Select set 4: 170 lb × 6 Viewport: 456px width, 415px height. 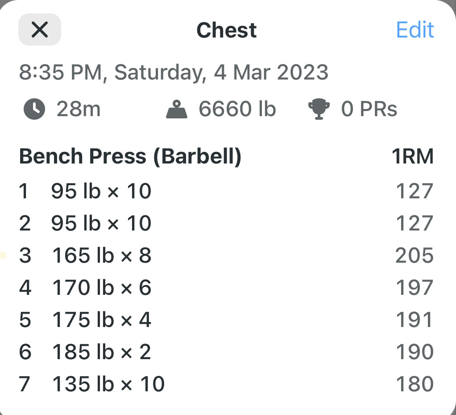tap(226, 287)
